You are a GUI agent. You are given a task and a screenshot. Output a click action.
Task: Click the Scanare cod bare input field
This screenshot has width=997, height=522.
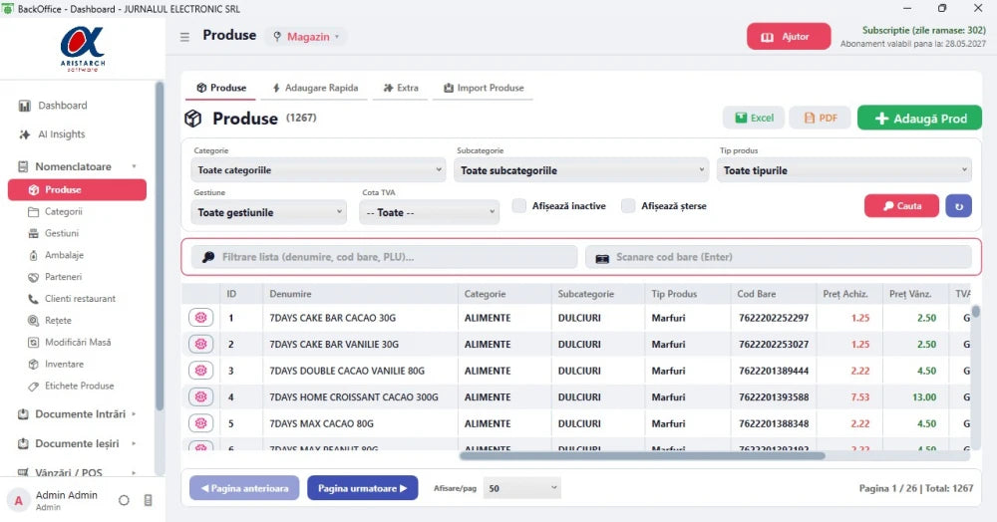click(x=779, y=257)
